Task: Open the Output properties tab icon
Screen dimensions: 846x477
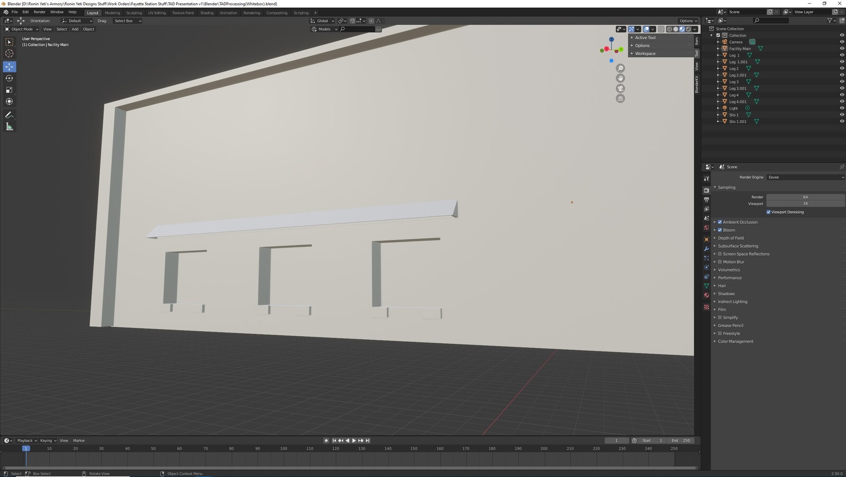Action: (x=706, y=200)
